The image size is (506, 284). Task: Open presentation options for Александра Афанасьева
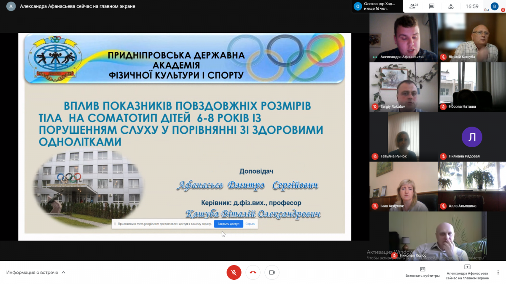pyautogui.click(x=467, y=272)
